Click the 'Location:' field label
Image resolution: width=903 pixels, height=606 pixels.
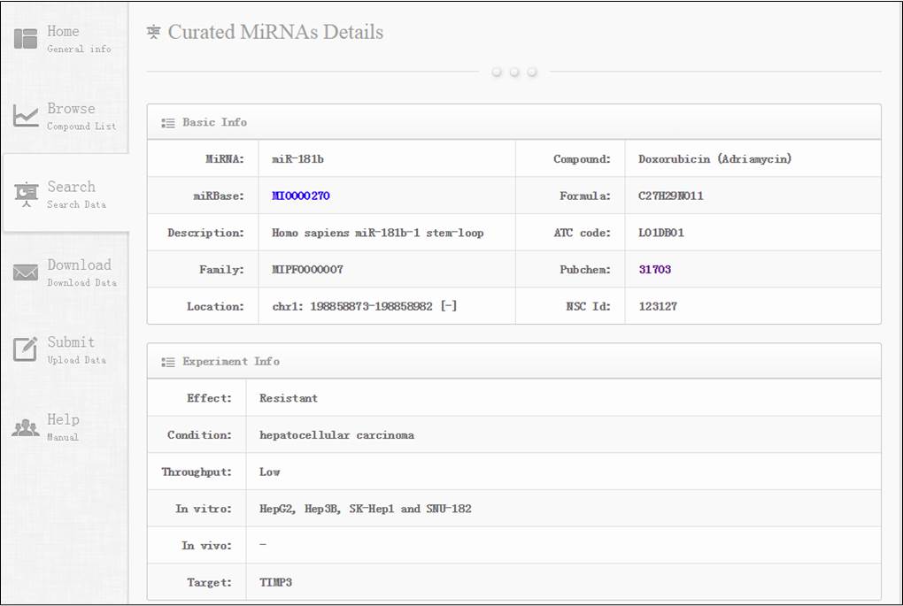(215, 306)
